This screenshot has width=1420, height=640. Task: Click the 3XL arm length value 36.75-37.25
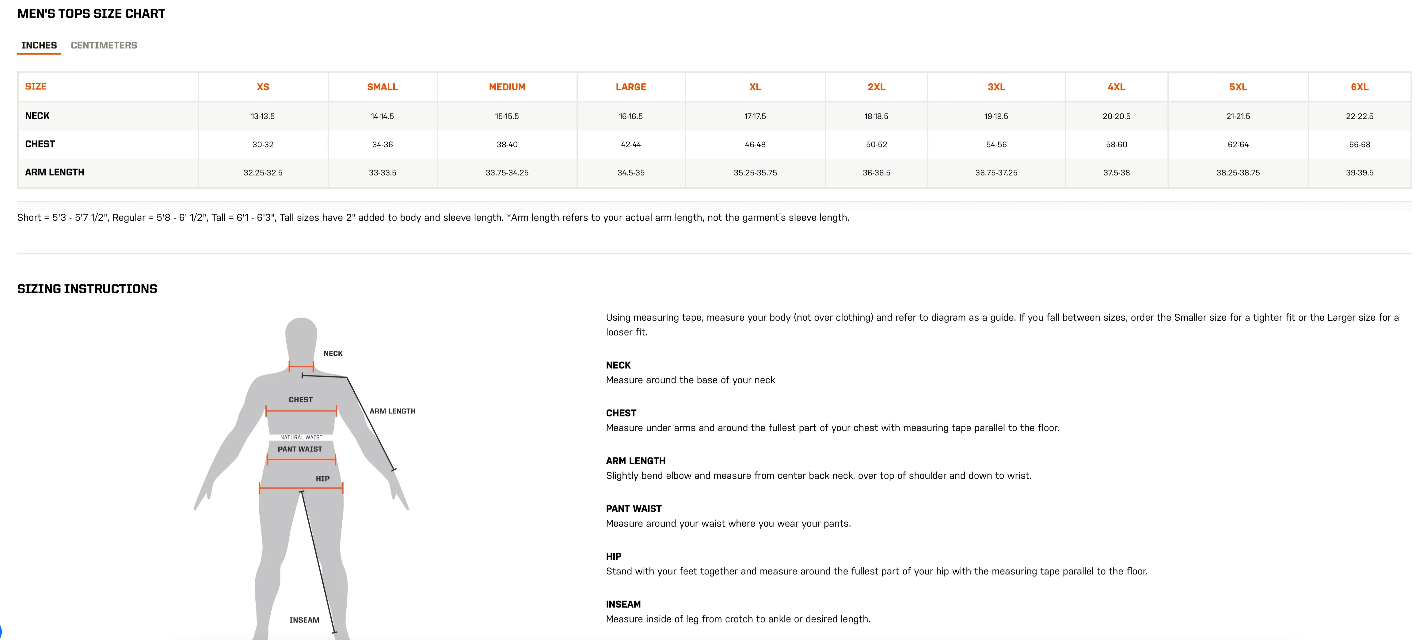point(996,173)
